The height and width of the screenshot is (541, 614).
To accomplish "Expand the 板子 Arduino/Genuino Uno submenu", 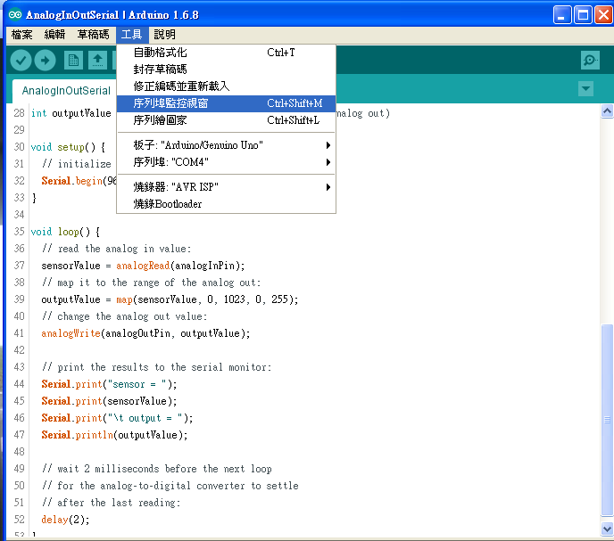I will 227,145.
